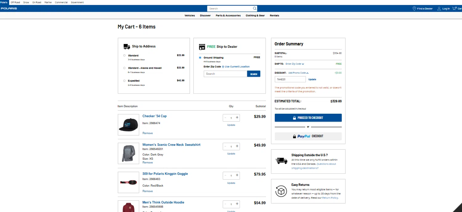Open Return Policy link

tap(330, 198)
